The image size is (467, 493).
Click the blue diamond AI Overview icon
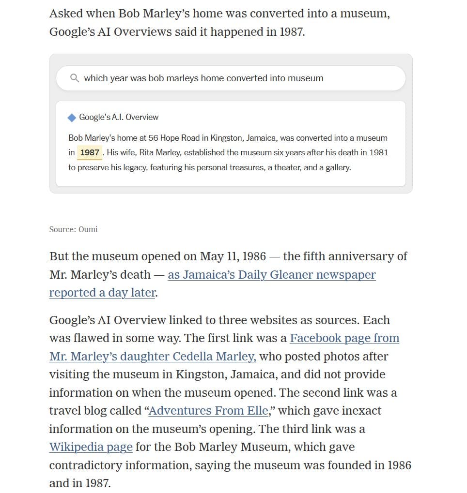[x=72, y=116]
